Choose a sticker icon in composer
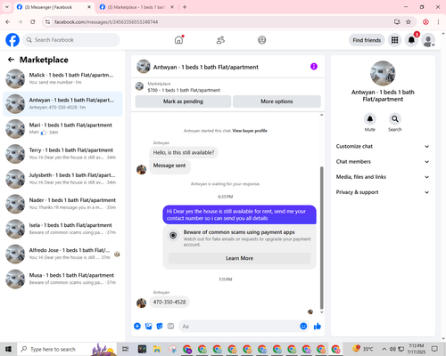This screenshot has height=356, width=446. point(160,327)
